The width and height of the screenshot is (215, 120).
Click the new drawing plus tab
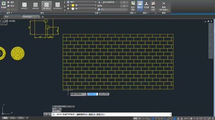[43, 17]
